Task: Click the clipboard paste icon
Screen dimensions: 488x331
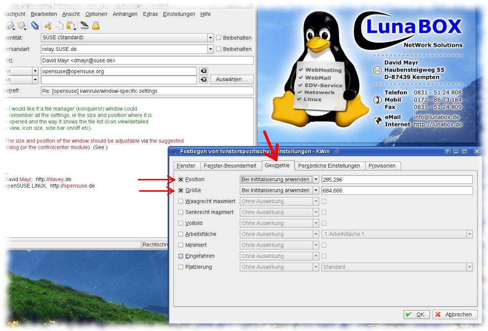Action: coord(71,26)
